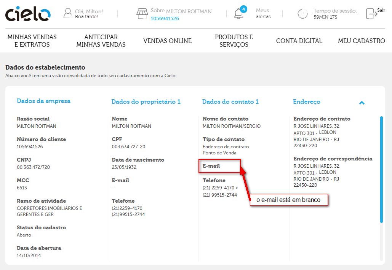Click CPF value 003.634.727-20
392x270 pixels.
click(128, 147)
